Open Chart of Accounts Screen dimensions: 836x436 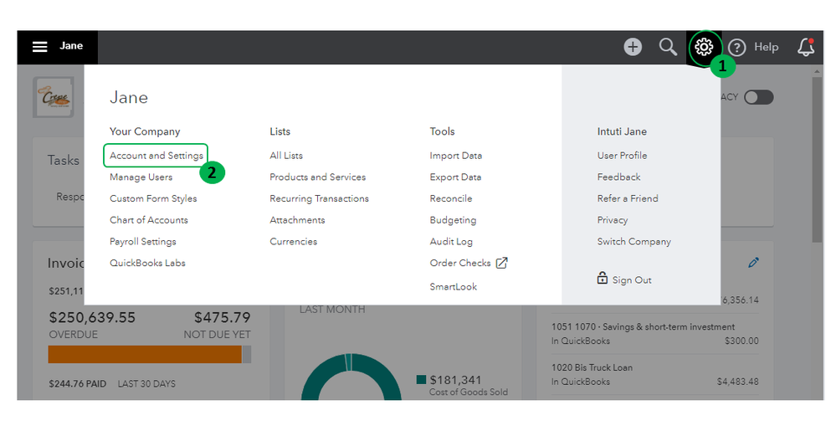149,219
